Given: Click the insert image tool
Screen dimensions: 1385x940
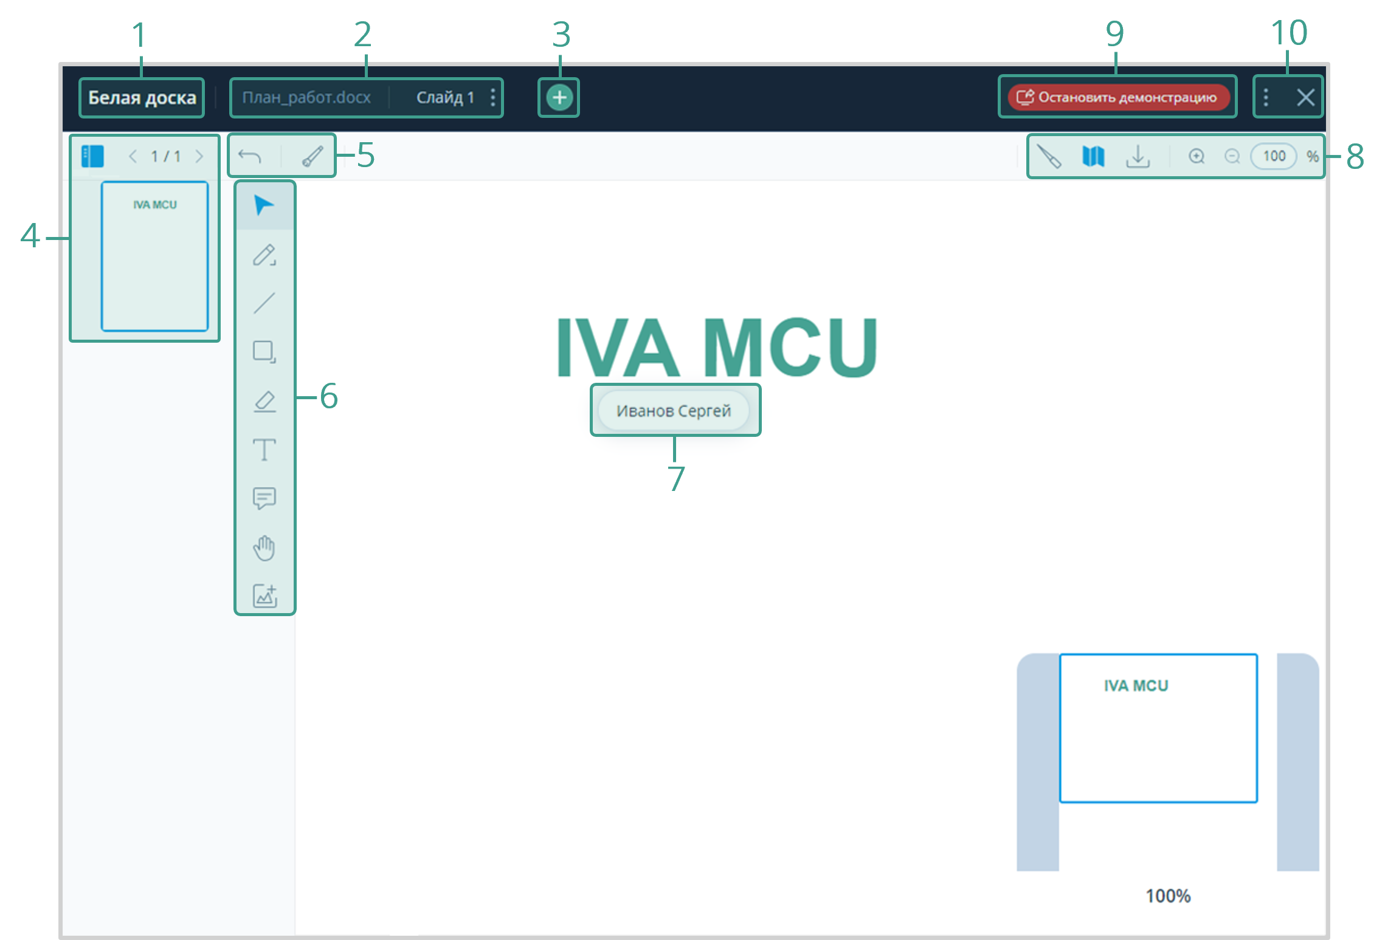Looking at the screenshot, I should (x=265, y=596).
